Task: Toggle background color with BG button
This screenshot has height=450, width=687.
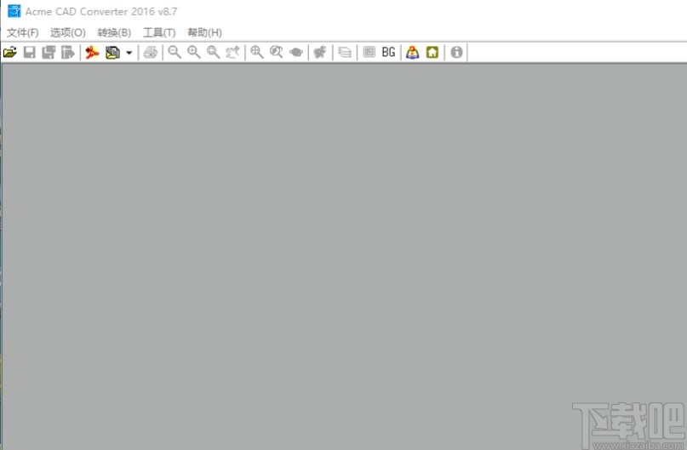Action: (389, 53)
